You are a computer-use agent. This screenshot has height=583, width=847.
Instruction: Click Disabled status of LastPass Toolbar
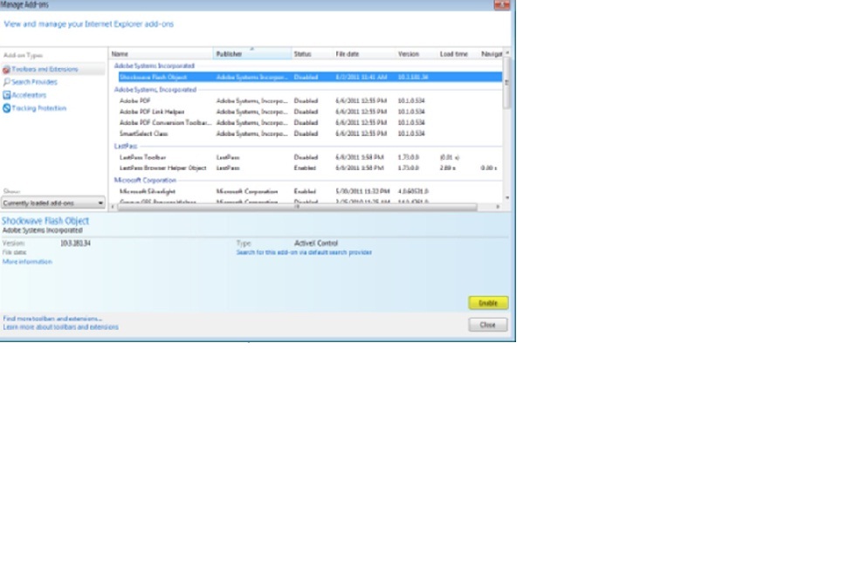pyautogui.click(x=306, y=157)
